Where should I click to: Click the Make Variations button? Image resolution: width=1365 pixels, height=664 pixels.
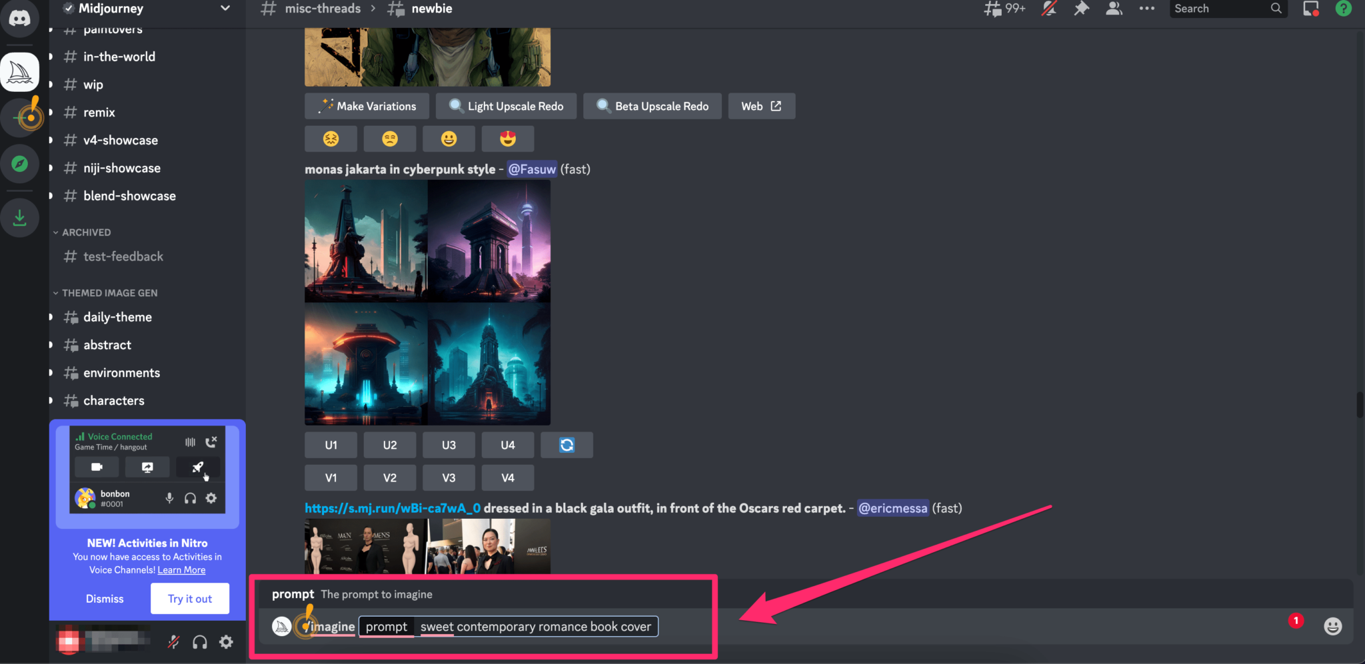pos(367,107)
